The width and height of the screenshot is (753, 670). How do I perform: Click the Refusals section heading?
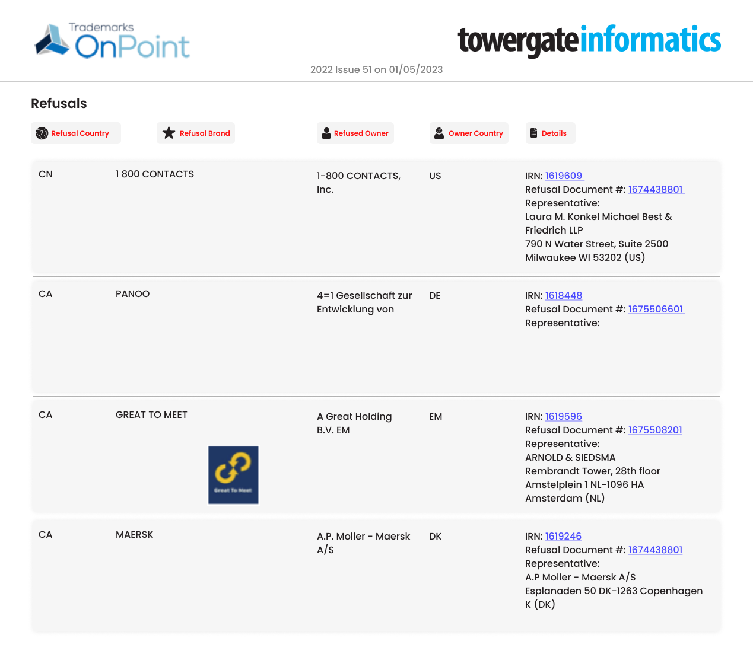click(x=59, y=103)
